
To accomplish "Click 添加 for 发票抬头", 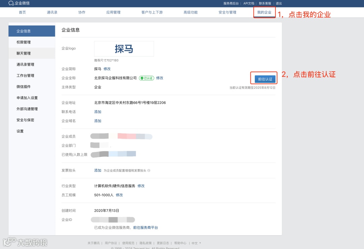I will [x=98, y=170].
